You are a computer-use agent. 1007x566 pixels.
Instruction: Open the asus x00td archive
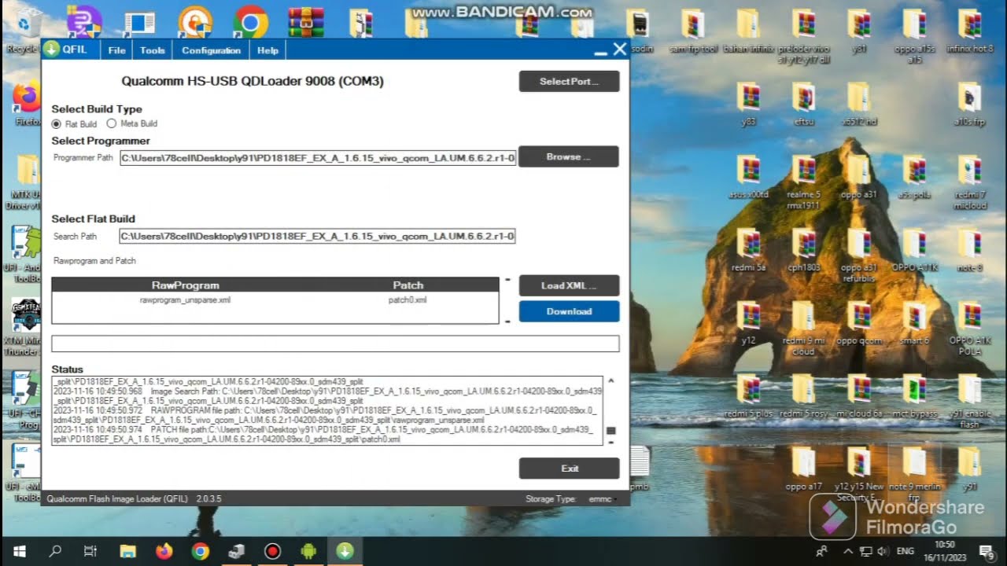click(x=748, y=178)
